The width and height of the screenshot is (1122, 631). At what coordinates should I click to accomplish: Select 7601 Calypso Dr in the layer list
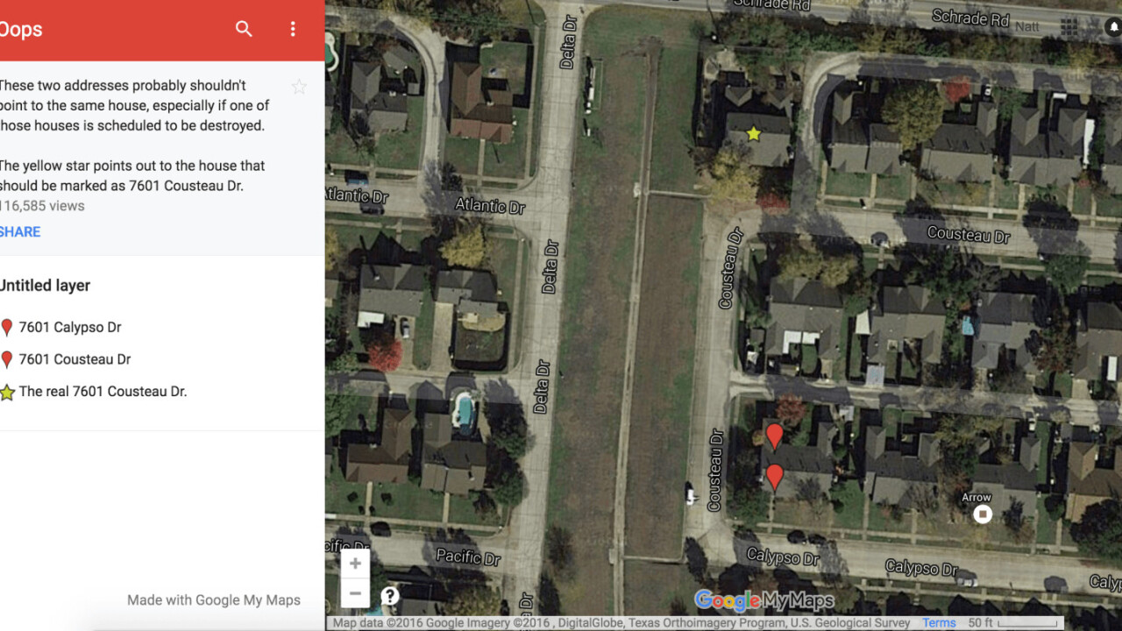click(70, 328)
